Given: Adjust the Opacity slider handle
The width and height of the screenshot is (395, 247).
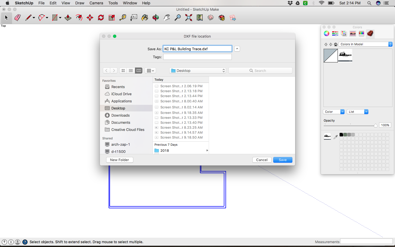Looking at the screenshot, I should pyautogui.click(x=376, y=125).
